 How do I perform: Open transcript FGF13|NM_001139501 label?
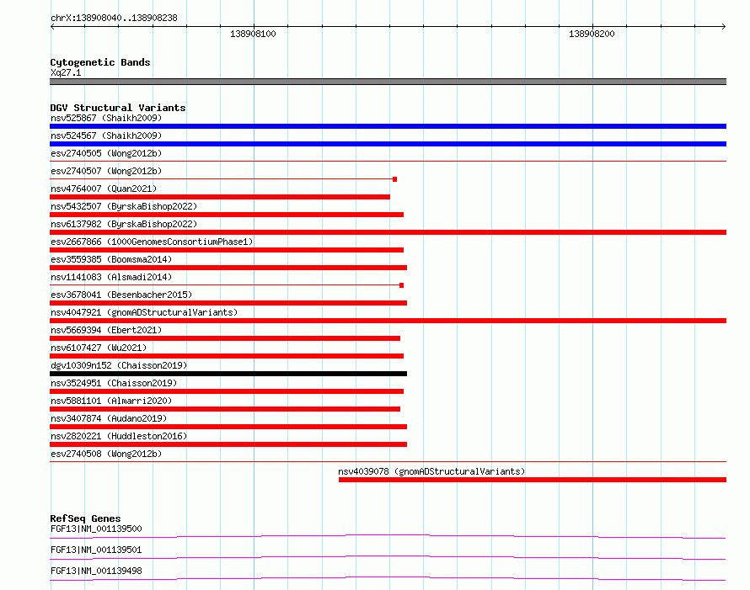tap(96, 550)
